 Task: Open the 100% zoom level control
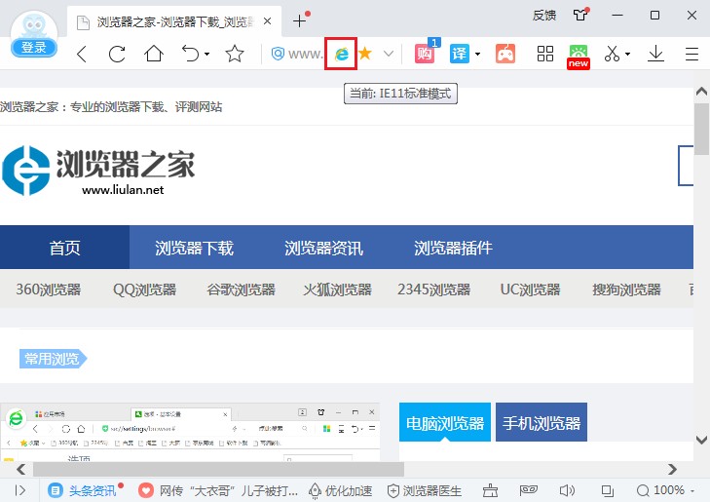(x=665, y=490)
